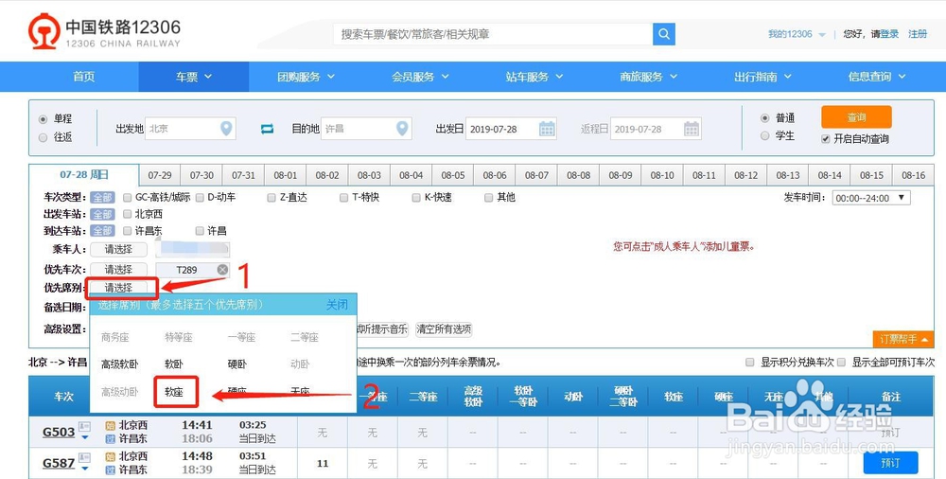
Task: Expand 商旅服务 navigation menu
Action: click(x=649, y=77)
